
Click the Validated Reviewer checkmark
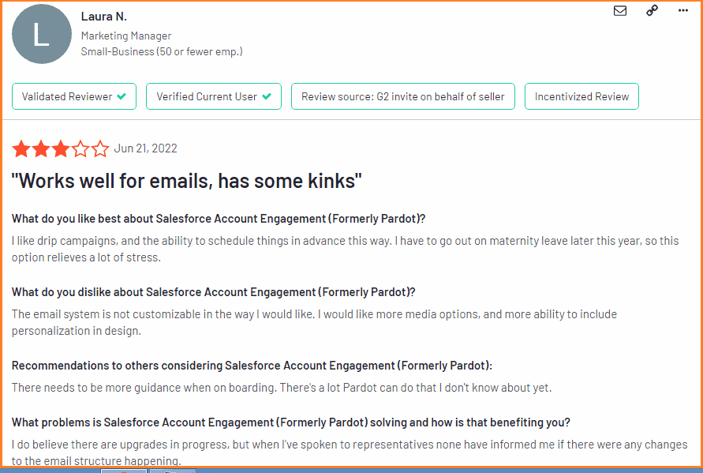pyautogui.click(x=122, y=96)
